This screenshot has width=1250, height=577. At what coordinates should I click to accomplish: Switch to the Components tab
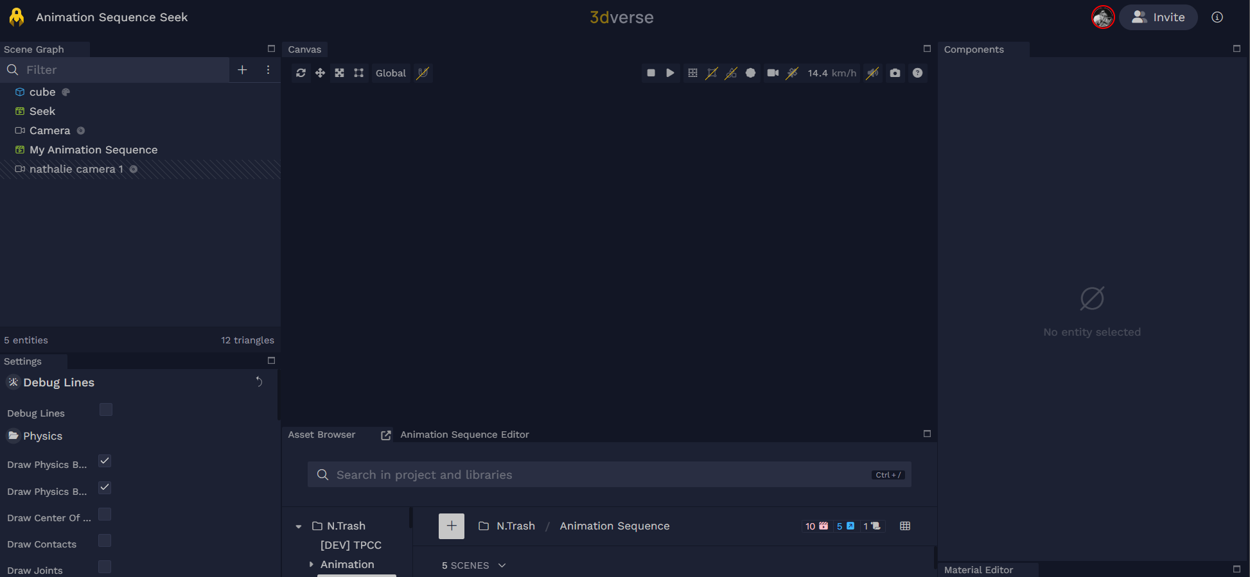point(974,49)
